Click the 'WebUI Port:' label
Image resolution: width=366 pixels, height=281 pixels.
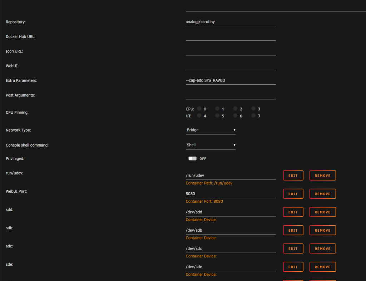pos(16,191)
